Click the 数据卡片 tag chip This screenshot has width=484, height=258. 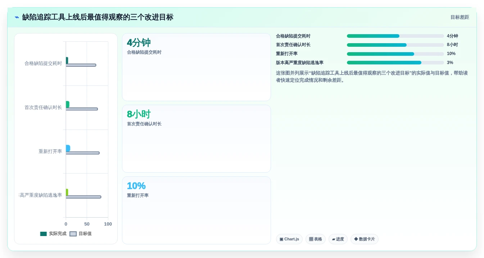[364, 239]
